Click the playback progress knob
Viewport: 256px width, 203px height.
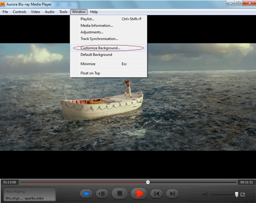click(x=148, y=182)
